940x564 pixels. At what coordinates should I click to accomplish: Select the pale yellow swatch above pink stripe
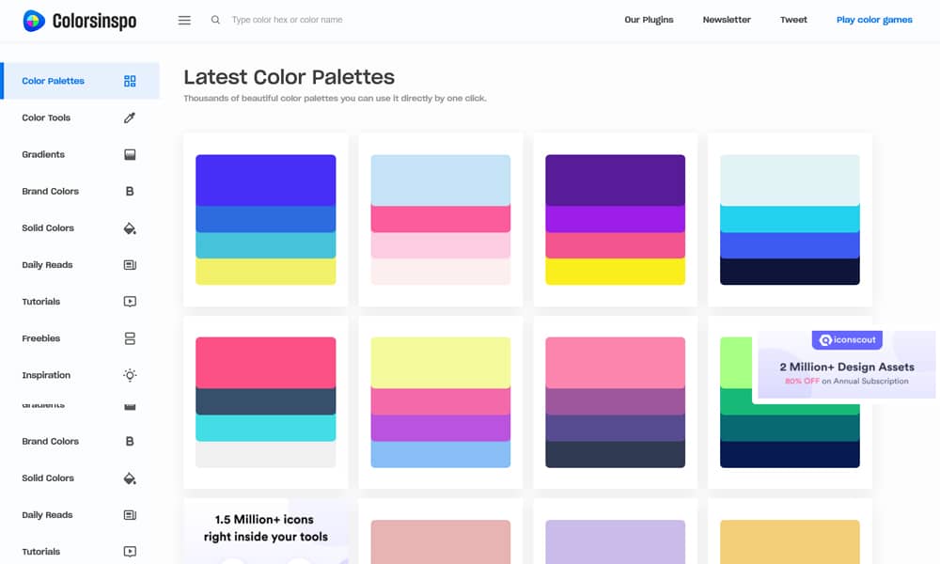point(441,363)
